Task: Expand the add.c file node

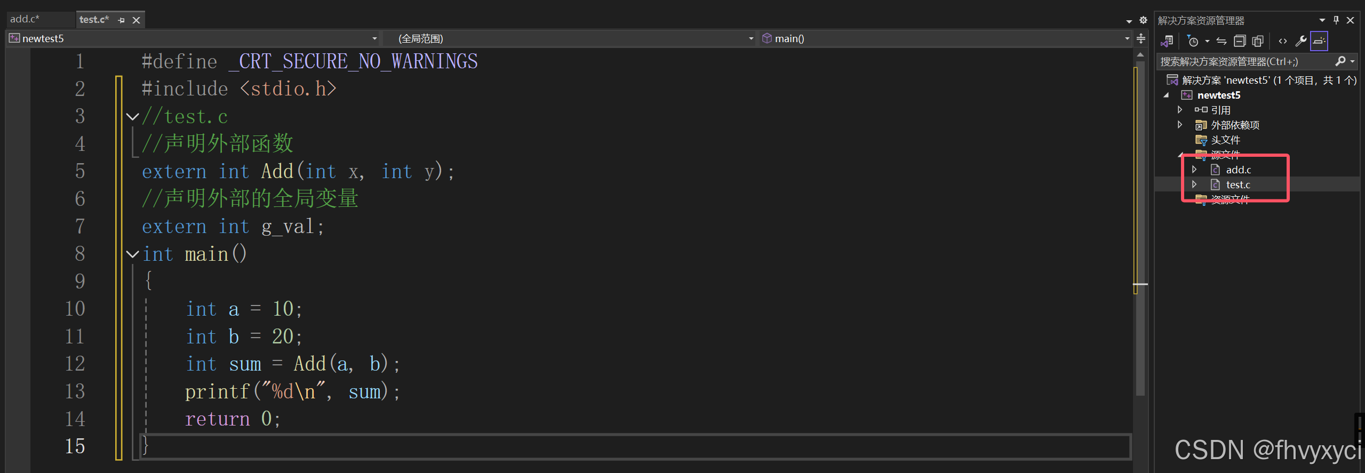Action: [x=1195, y=170]
